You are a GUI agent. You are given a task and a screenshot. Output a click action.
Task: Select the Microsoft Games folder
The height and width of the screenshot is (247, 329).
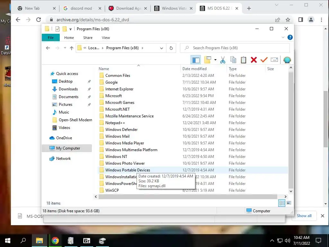(x=120, y=103)
